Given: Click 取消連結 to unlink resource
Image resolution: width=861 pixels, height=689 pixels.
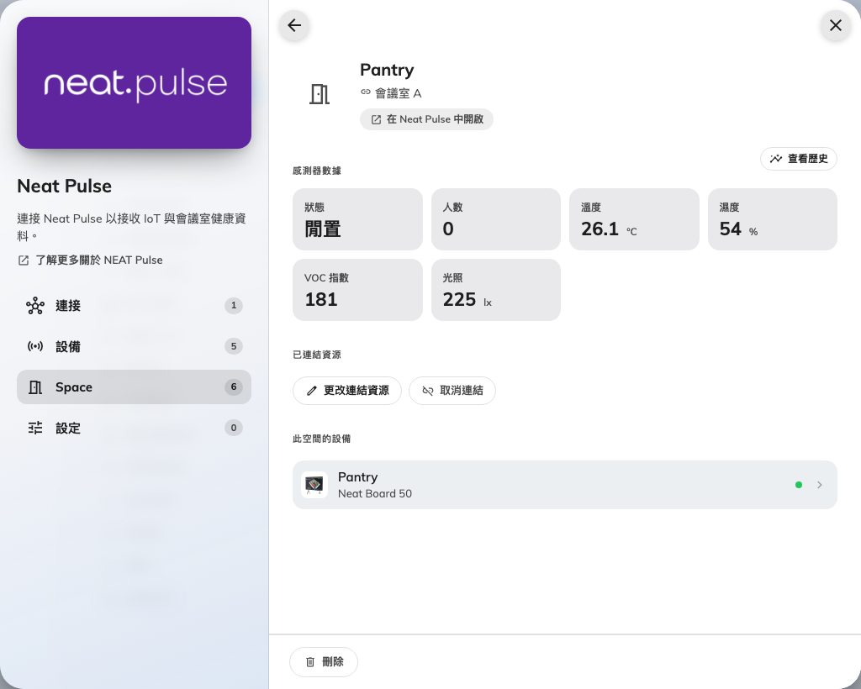Looking at the screenshot, I should coord(452,391).
